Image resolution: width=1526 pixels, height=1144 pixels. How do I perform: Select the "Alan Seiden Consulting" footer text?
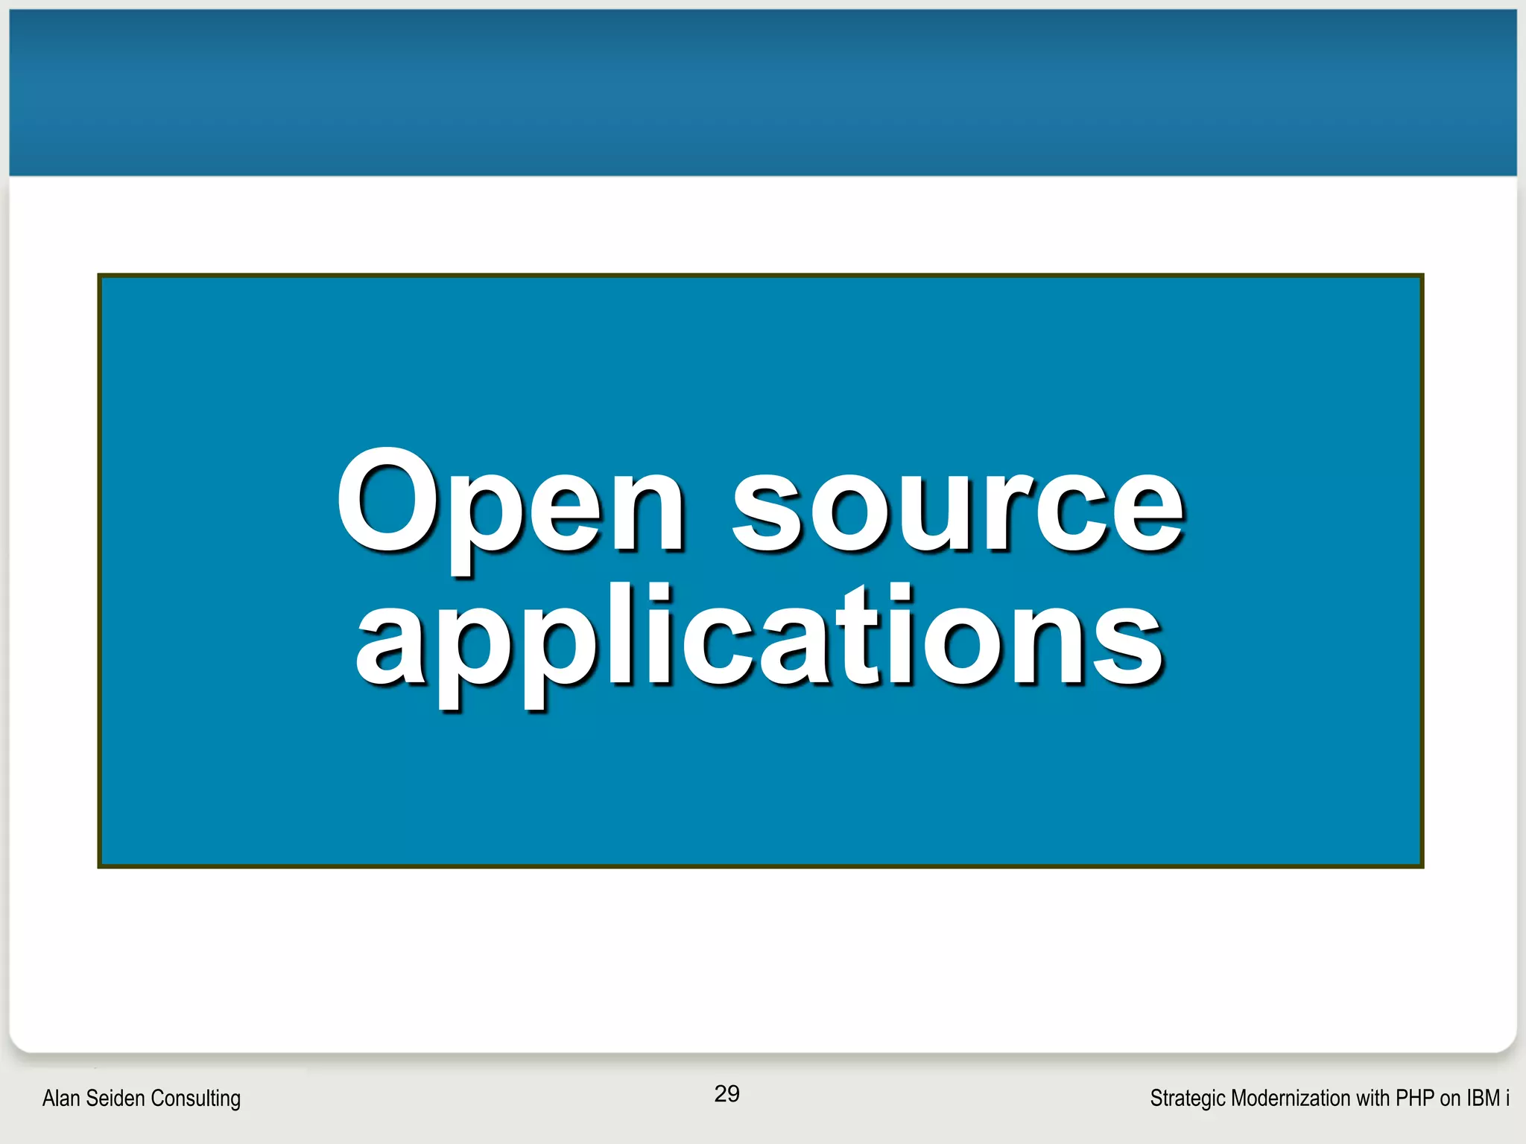point(142,1099)
